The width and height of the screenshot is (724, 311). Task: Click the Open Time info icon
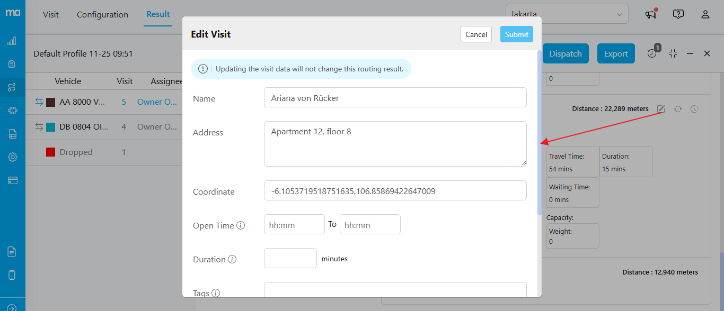pos(241,225)
